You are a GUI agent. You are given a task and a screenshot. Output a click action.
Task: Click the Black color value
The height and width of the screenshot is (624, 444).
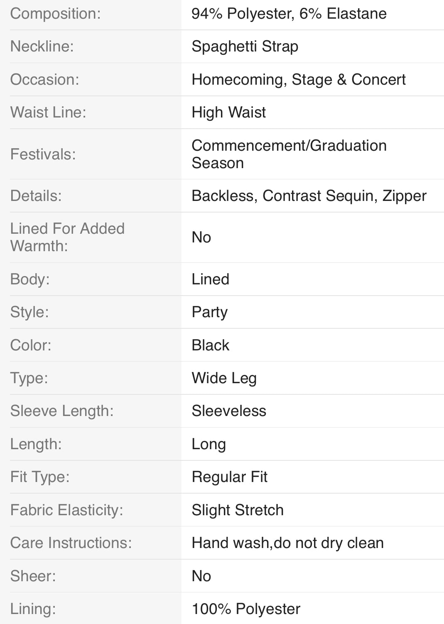click(210, 345)
